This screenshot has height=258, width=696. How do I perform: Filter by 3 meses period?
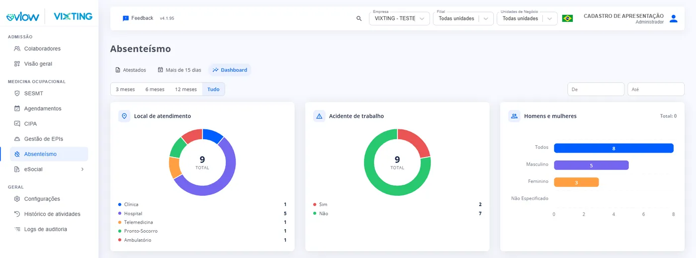[x=125, y=89]
